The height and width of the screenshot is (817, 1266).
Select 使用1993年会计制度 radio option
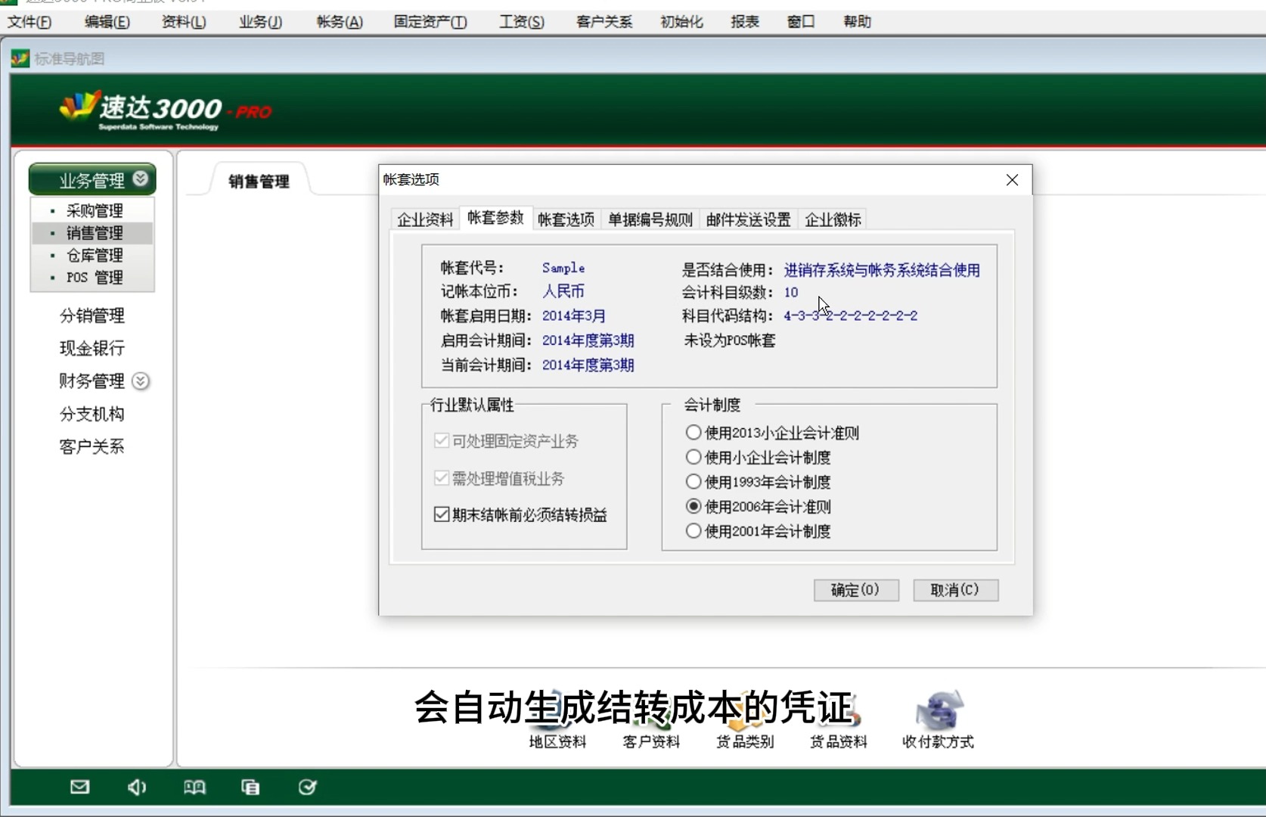coord(694,482)
